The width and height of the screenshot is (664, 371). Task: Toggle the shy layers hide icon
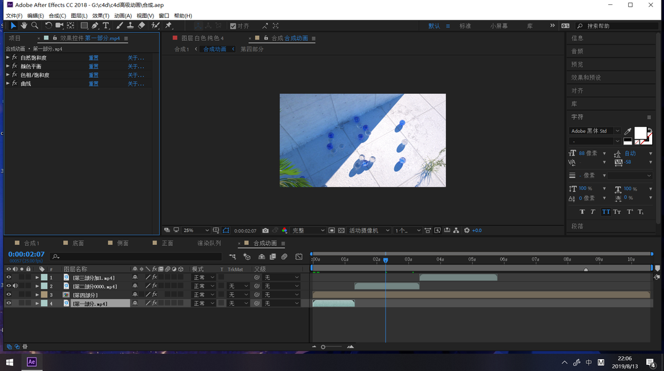pos(262,257)
